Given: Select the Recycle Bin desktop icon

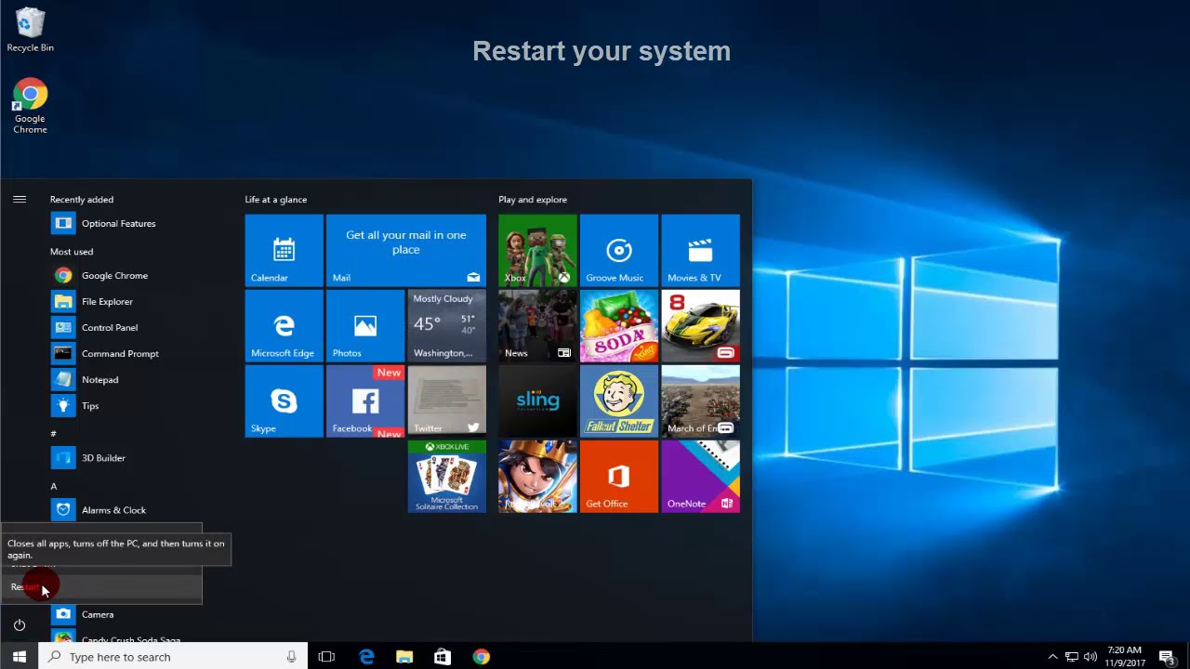Looking at the screenshot, I should 30,30.
